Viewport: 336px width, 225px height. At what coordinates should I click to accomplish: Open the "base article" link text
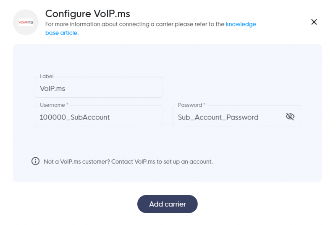pos(61,33)
